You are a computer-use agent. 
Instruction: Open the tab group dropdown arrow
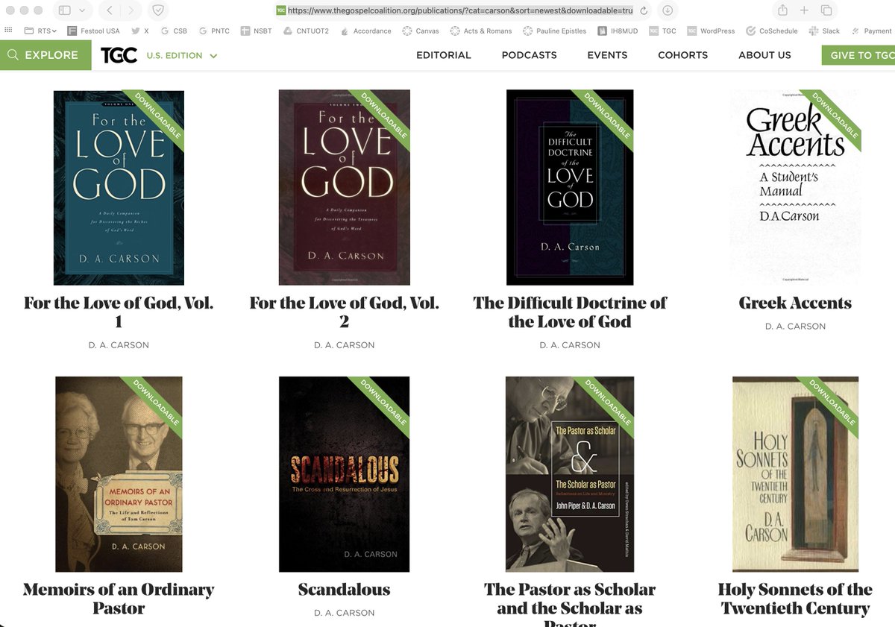click(x=82, y=10)
